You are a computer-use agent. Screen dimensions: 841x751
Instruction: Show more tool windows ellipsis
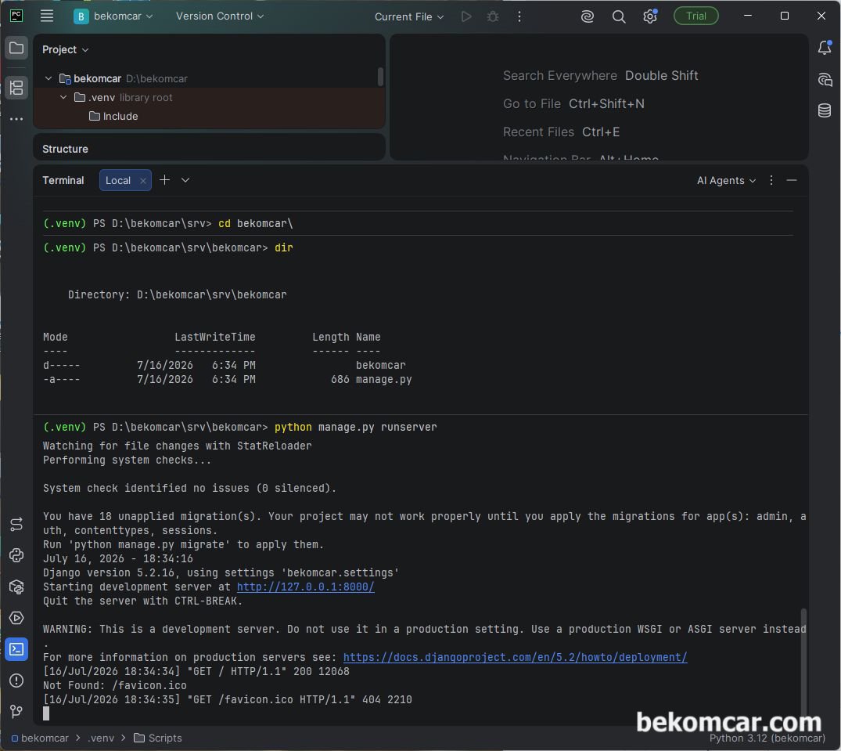coord(16,119)
